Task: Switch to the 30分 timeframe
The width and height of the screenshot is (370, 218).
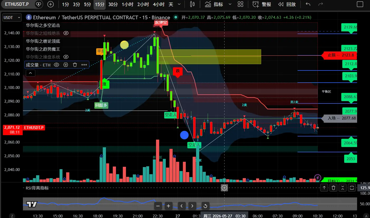Action: (x=113, y=4)
